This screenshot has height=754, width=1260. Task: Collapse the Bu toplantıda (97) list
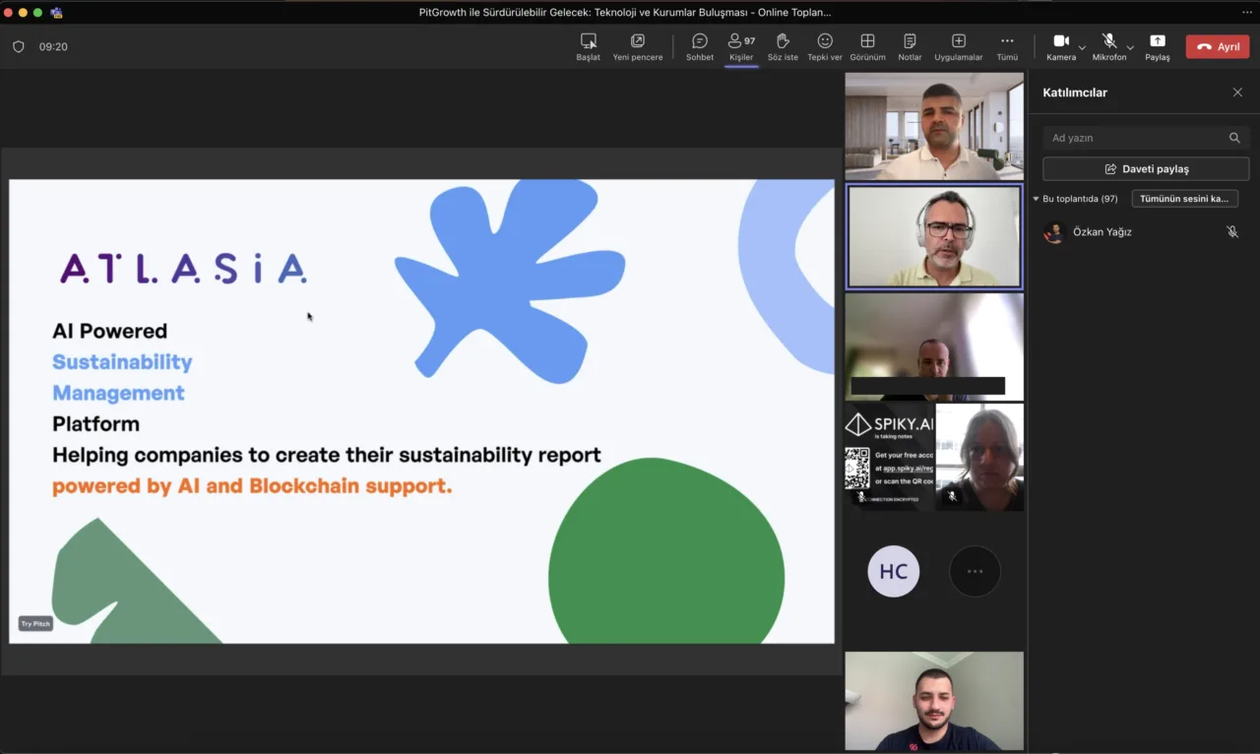pyautogui.click(x=1037, y=199)
